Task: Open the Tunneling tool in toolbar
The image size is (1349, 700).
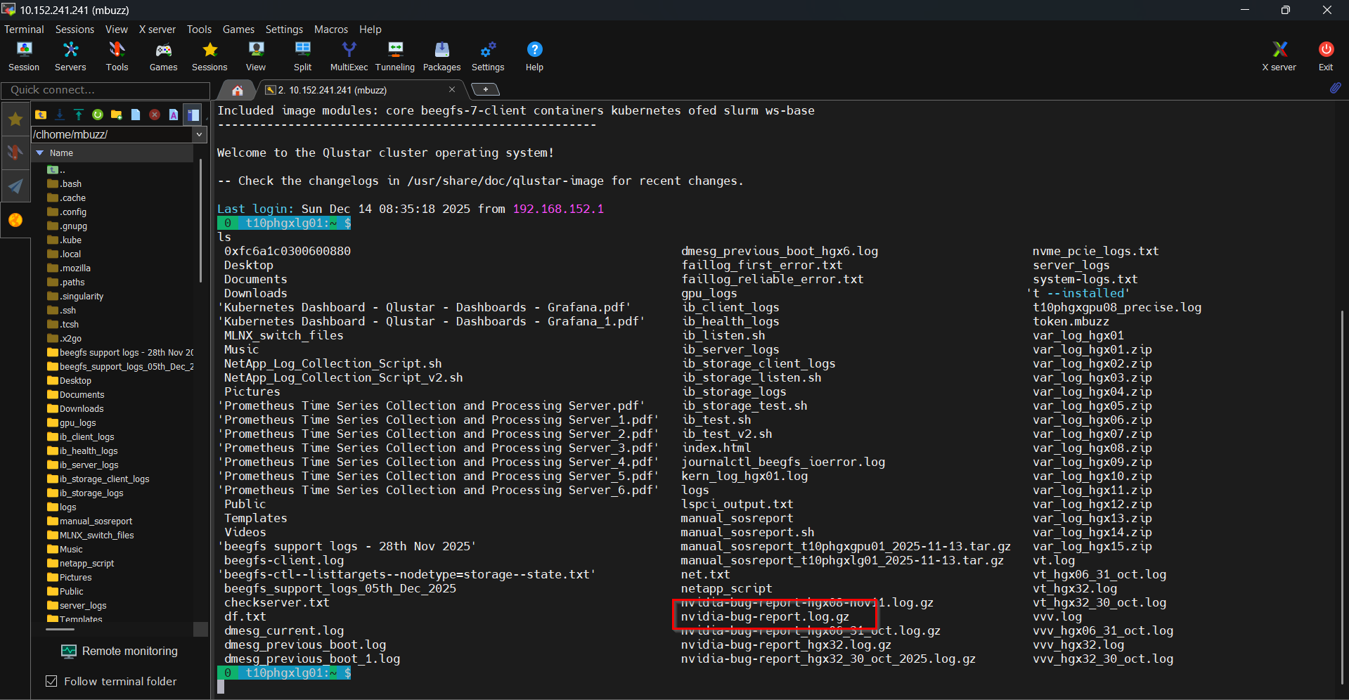Action: tap(394, 56)
